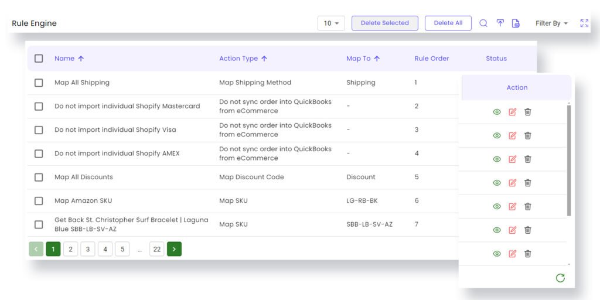Open the Filter By dropdown
This screenshot has height=300, width=600.
(551, 23)
